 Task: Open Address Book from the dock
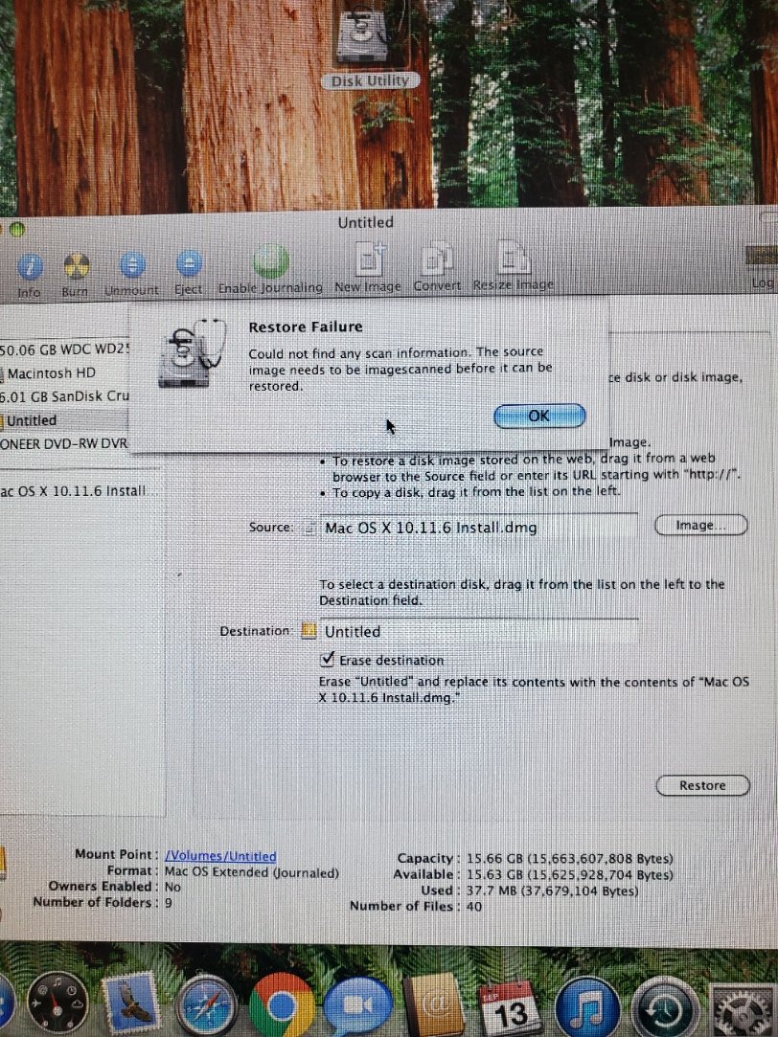(x=435, y=1003)
